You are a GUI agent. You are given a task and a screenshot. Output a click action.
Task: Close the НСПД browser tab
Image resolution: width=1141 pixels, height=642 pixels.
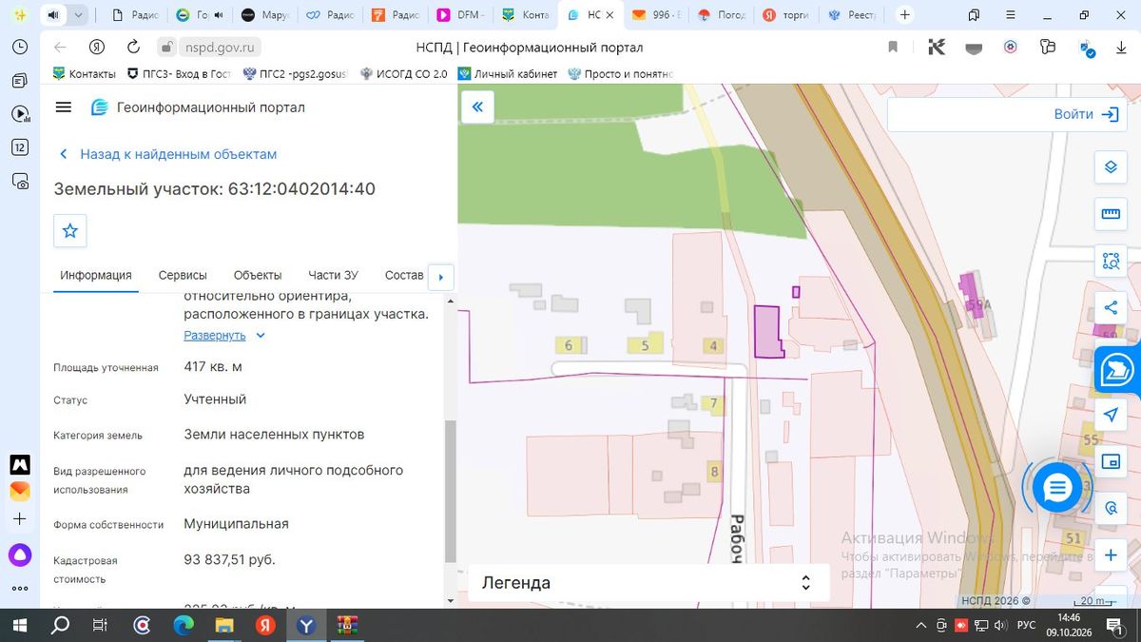pos(609,15)
